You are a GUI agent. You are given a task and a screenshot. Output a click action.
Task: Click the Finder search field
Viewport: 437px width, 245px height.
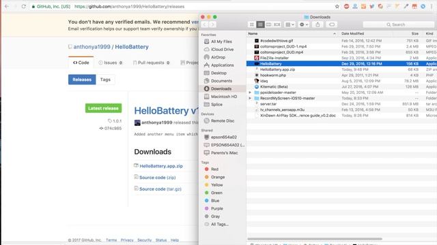[399, 24]
